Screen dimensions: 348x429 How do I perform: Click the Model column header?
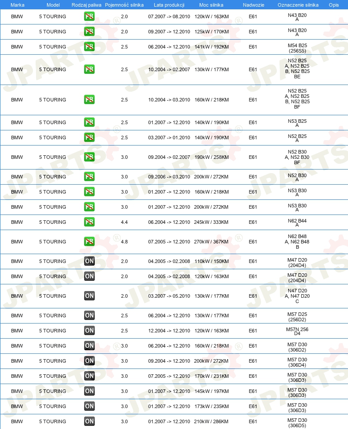[53, 5]
